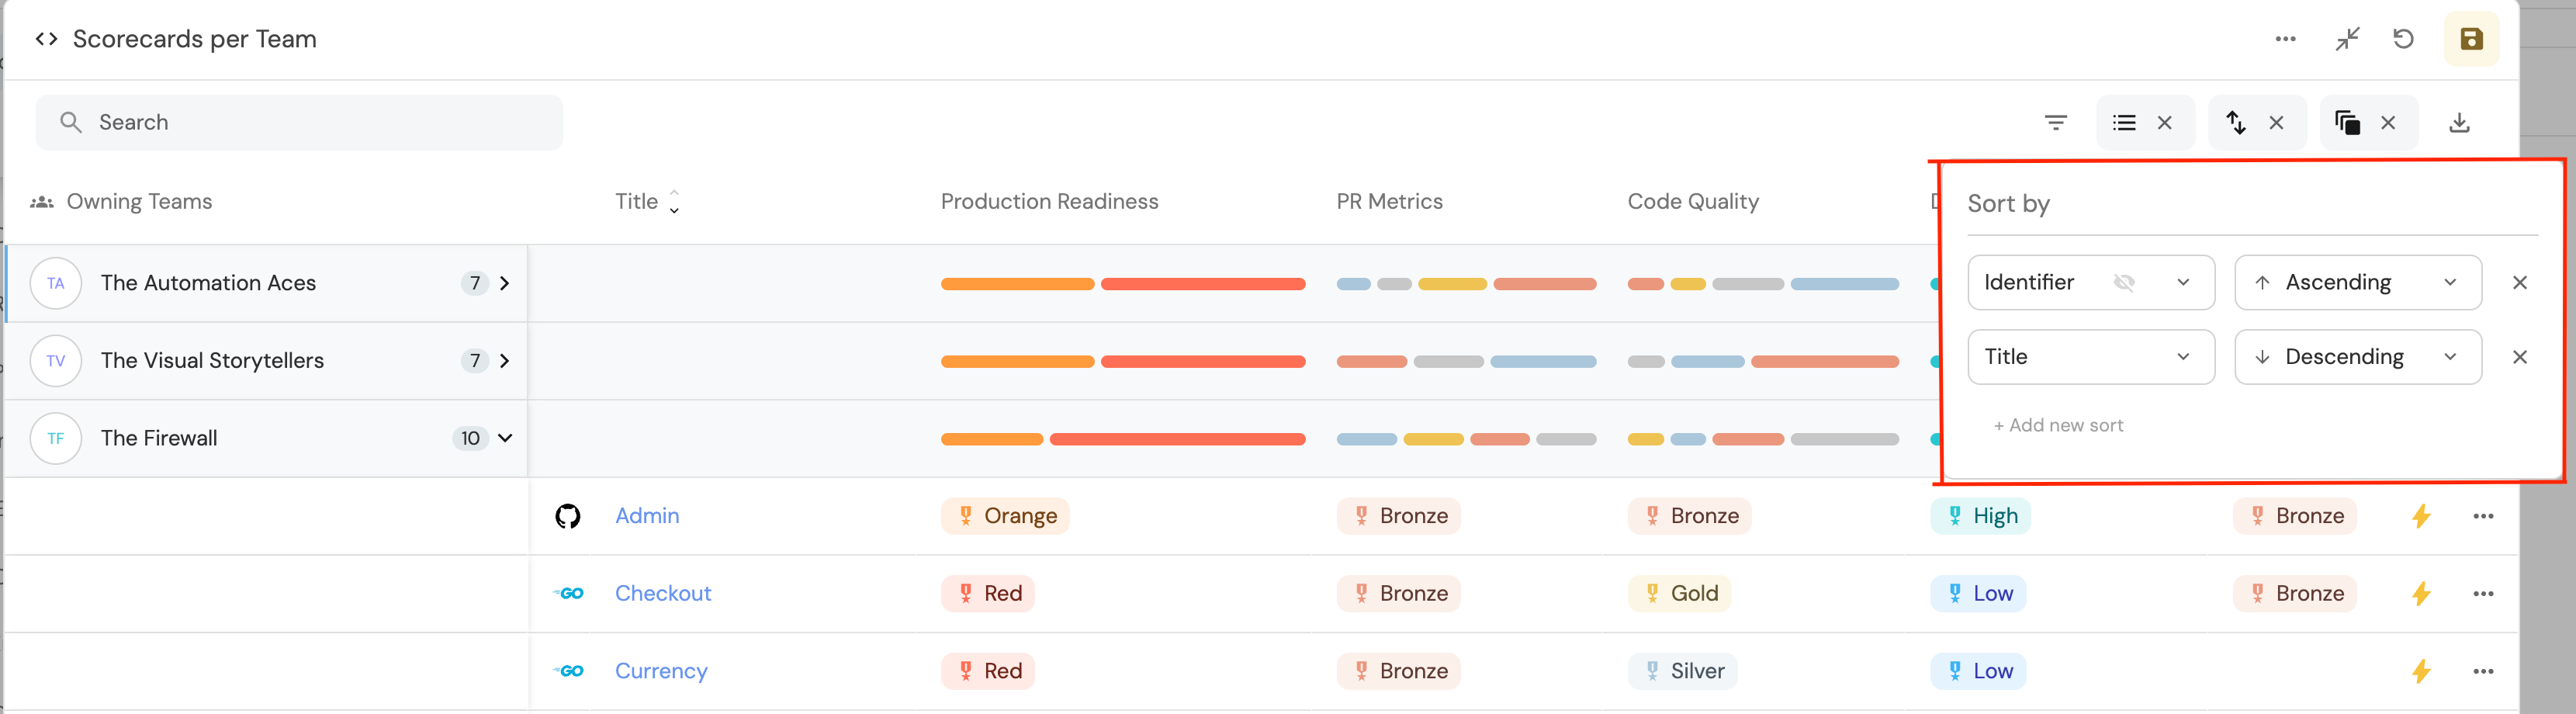Expand The Automation Aces team group
Viewport: 2576px width, 714px height.
click(x=504, y=283)
